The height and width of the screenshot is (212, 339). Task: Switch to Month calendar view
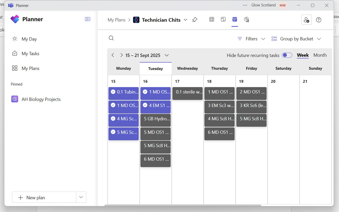coord(320,55)
